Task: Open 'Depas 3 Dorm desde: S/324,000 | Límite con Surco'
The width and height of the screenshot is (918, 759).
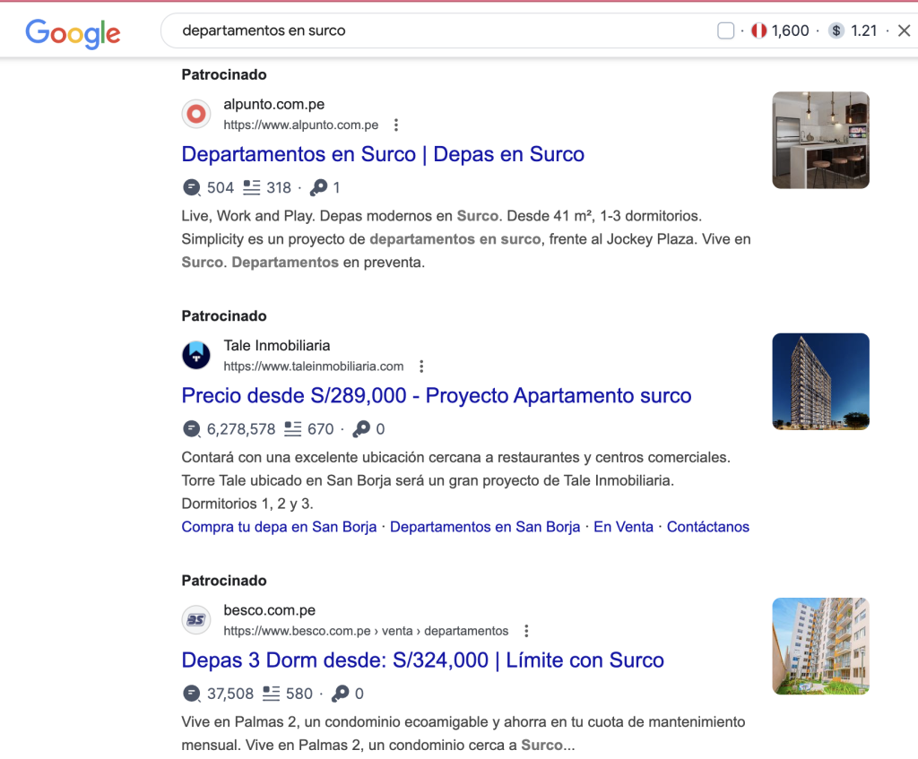Action: pos(423,660)
